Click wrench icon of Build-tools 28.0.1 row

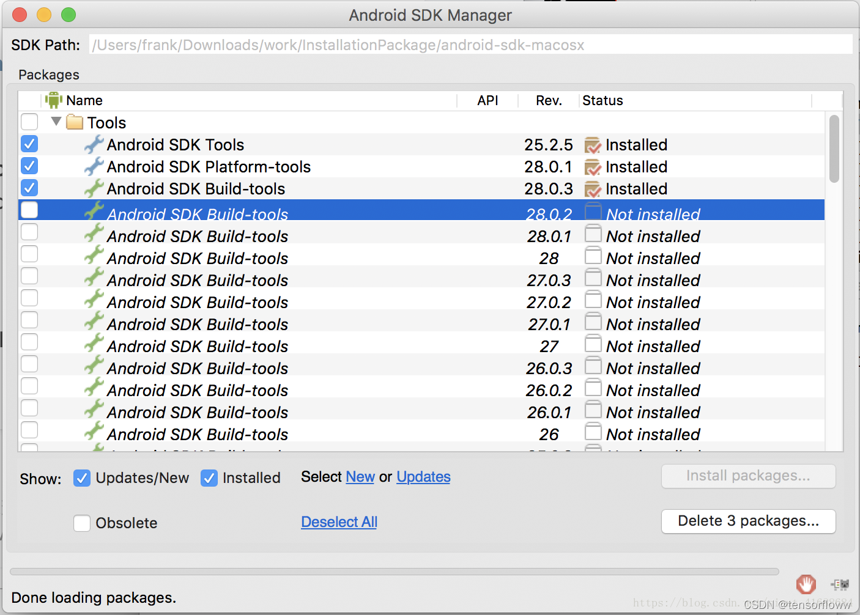pyautogui.click(x=94, y=232)
